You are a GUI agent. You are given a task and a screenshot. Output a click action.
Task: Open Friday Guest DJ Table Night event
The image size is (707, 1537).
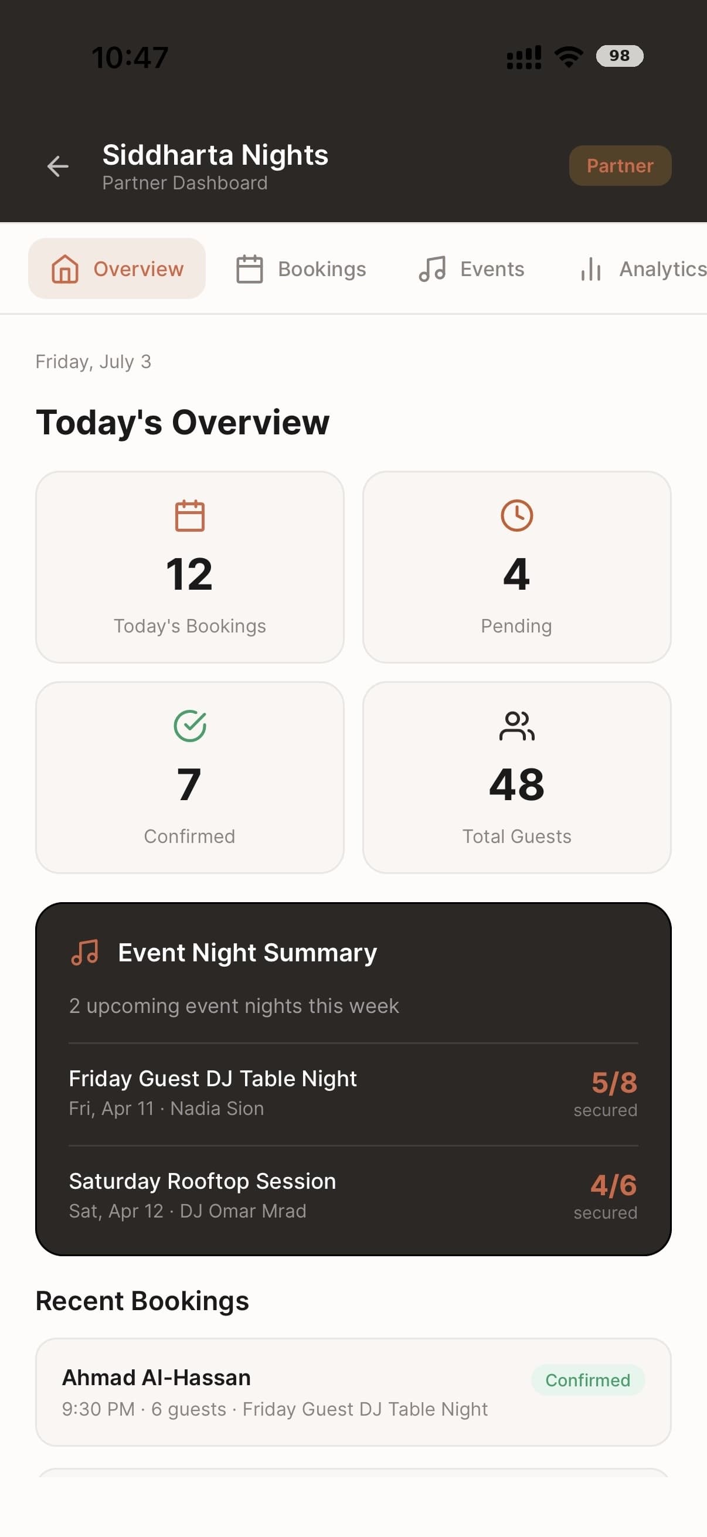tap(353, 1094)
